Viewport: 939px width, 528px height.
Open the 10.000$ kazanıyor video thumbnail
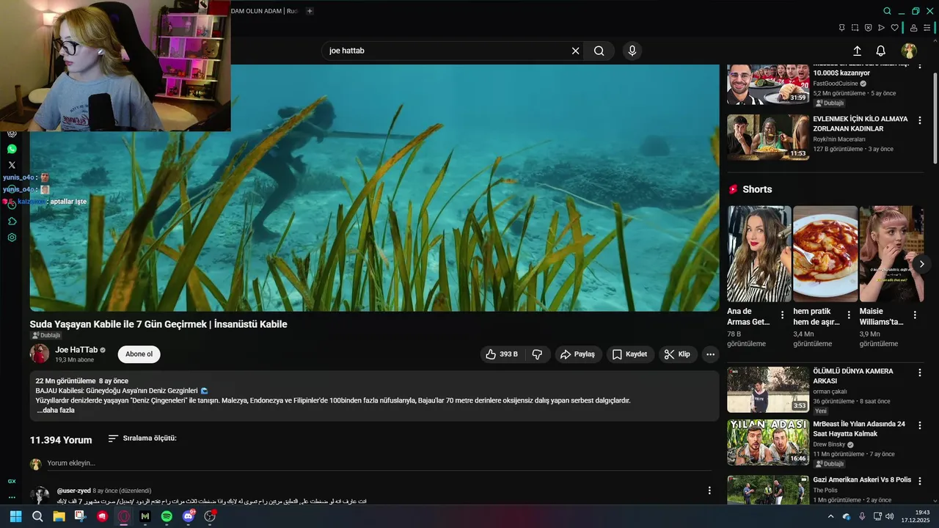768,84
